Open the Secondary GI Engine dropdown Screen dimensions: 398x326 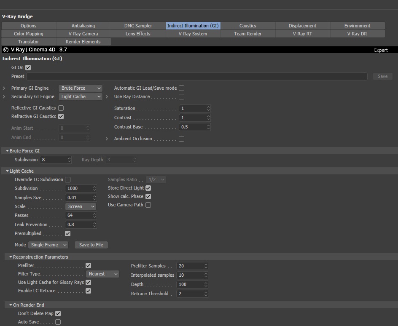point(81,96)
